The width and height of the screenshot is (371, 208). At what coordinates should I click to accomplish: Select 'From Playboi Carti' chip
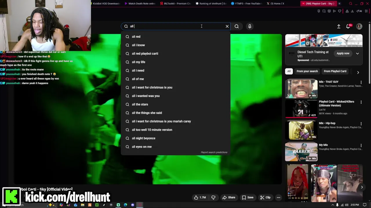(335, 71)
